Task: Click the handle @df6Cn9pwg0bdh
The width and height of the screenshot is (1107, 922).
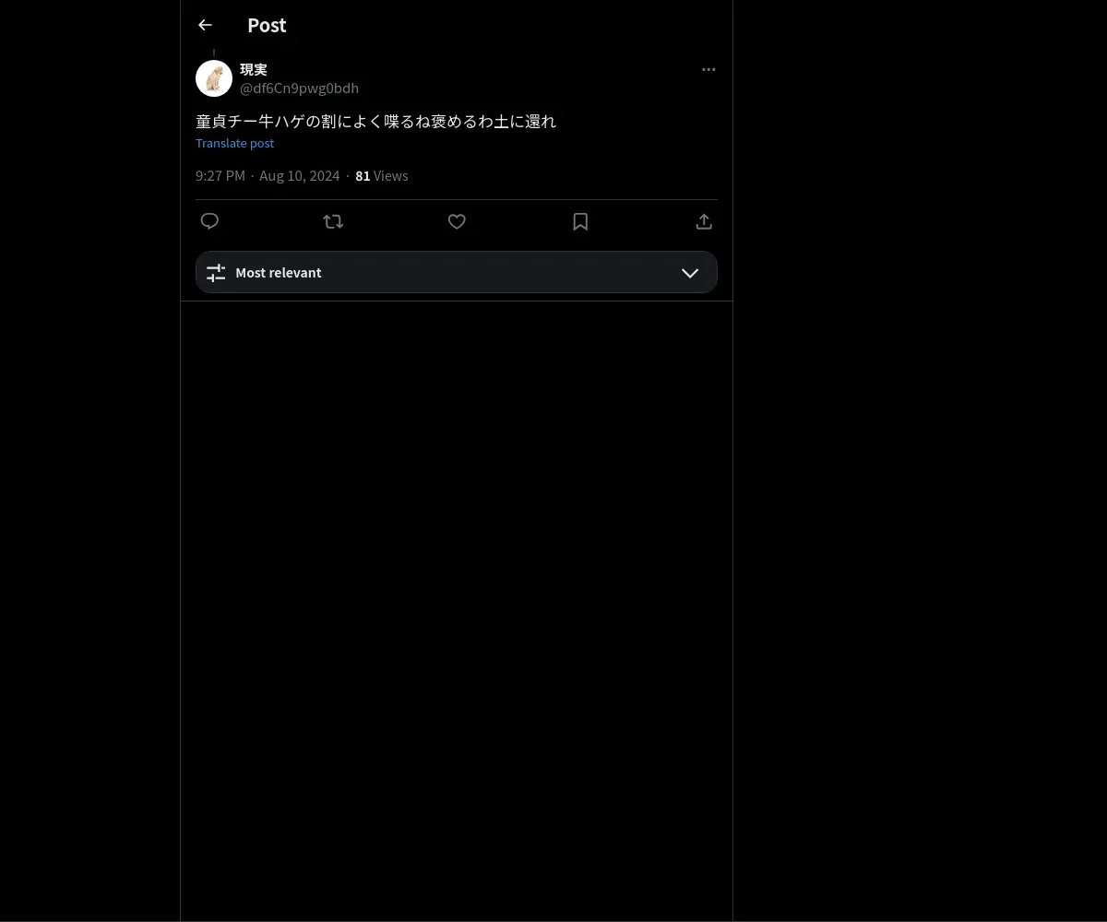Action: (299, 88)
